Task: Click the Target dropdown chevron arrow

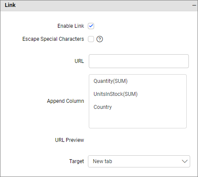Action: (x=185, y=161)
